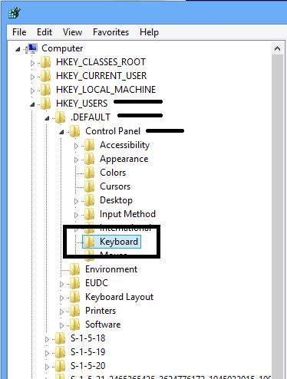Select the Environment key label
The height and width of the screenshot is (379, 287).
pos(111,269)
